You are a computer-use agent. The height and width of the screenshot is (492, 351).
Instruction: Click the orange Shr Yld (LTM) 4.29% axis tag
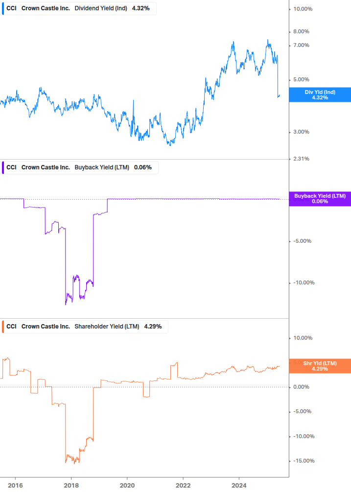(320, 366)
